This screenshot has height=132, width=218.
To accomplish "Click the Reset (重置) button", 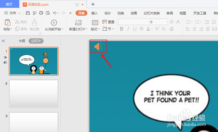I will (x=108, y=22).
